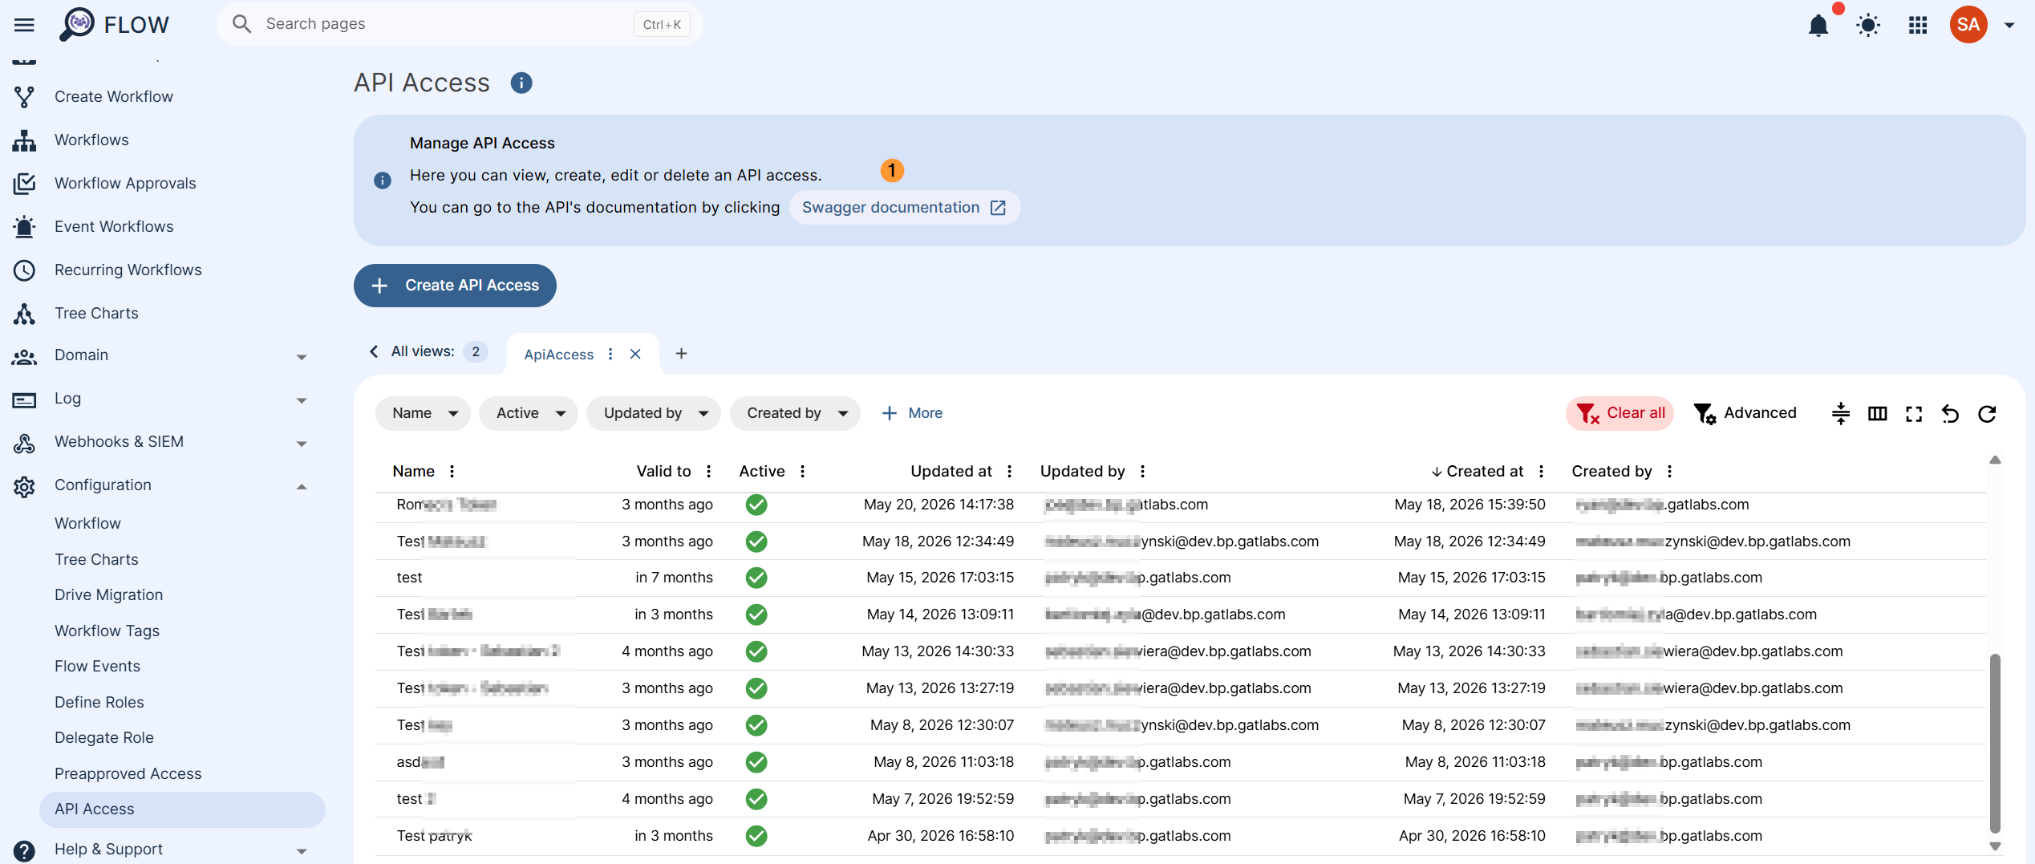Close the ApiAccess view tab

tap(635, 354)
